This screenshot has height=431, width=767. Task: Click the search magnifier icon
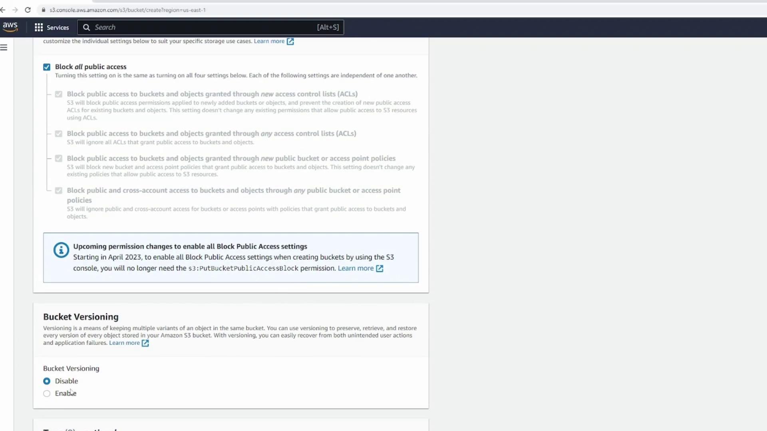[86, 27]
